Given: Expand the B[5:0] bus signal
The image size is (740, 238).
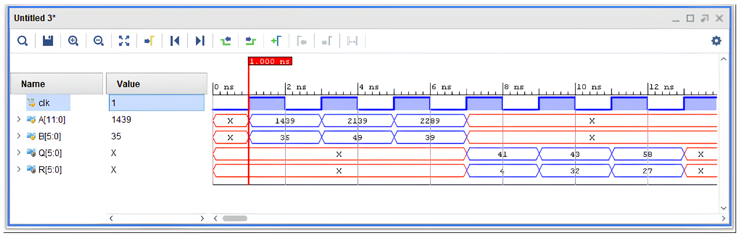Looking at the screenshot, I should (x=19, y=136).
